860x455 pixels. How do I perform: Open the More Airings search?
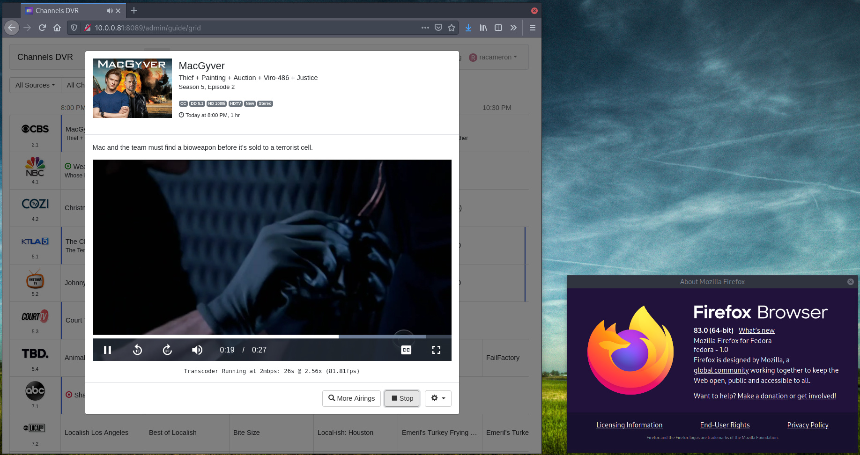pos(351,398)
